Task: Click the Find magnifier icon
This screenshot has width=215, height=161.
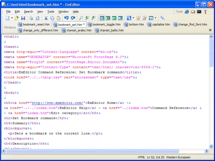Action: pyautogui.click(x=81, y=18)
